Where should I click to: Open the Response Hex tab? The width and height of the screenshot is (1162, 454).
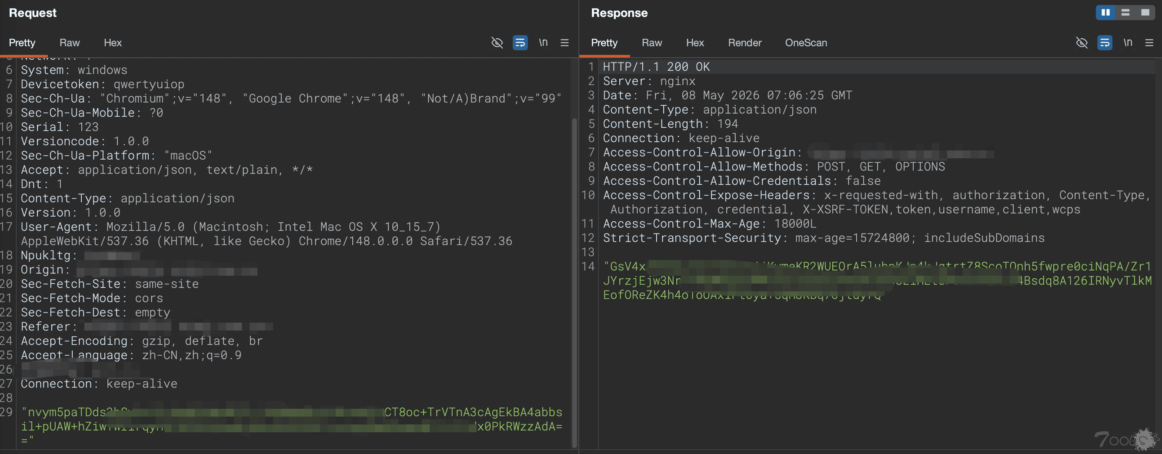[695, 43]
